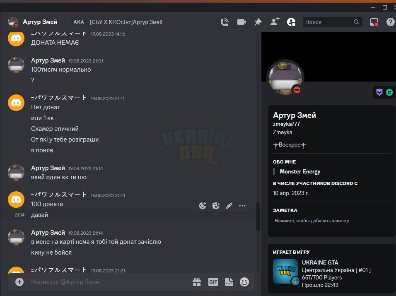
Task: Click Артур Змей avatar next to який один кк
Action: [x=16, y=173]
